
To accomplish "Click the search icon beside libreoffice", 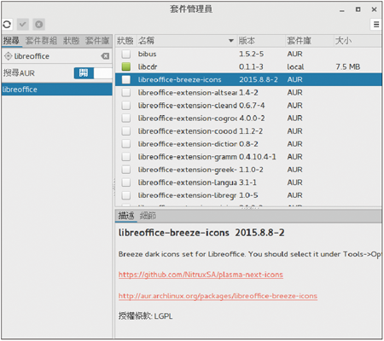I will click(8, 56).
